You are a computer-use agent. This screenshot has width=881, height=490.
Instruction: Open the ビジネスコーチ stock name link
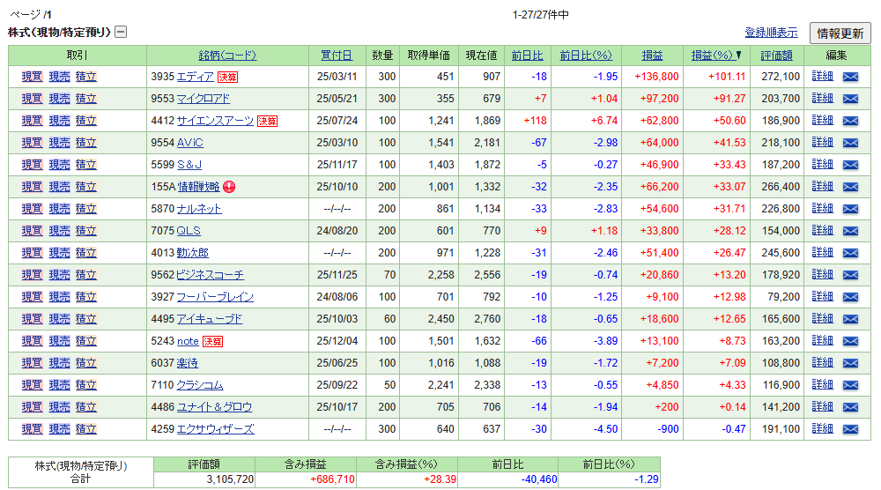(x=210, y=276)
